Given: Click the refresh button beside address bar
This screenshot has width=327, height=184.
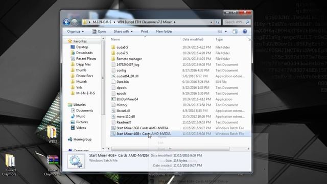Looking at the screenshot, I should point(218,22).
